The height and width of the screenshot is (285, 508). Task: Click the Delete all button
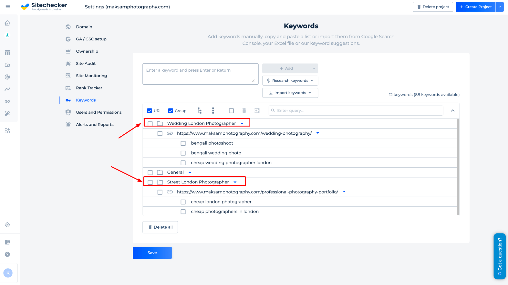(161, 227)
